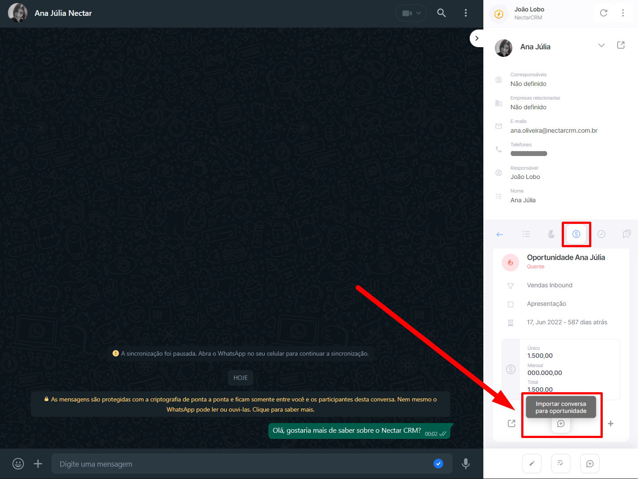This screenshot has width=638, height=479.
Task: Open the tickets tab icon
Action: coord(627,234)
